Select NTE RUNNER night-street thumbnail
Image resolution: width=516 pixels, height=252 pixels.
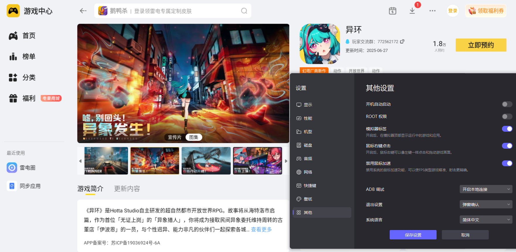click(106, 161)
